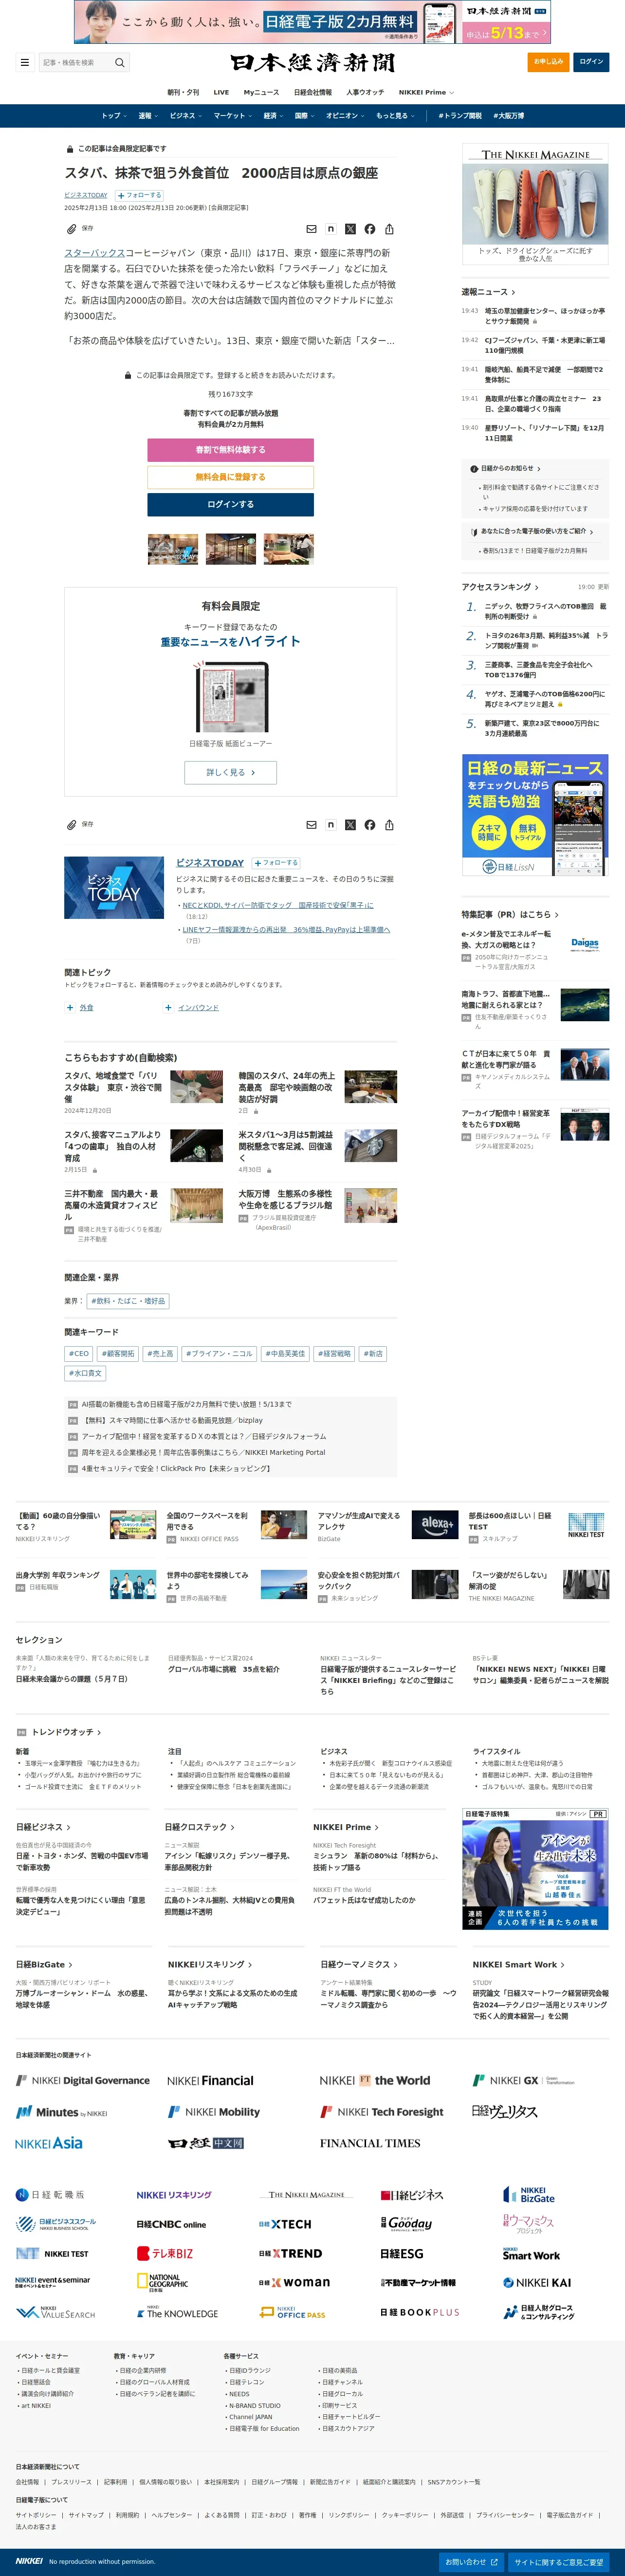The height and width of the screenshot is (2576, 625).
Task: Open 日経ヴェリタス logo link
Action: coord(504,2111)
